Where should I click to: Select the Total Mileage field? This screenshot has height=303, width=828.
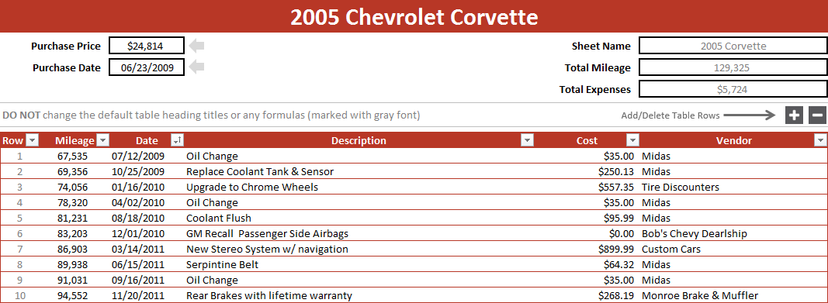pyautogui.click(x=733, y=67)
